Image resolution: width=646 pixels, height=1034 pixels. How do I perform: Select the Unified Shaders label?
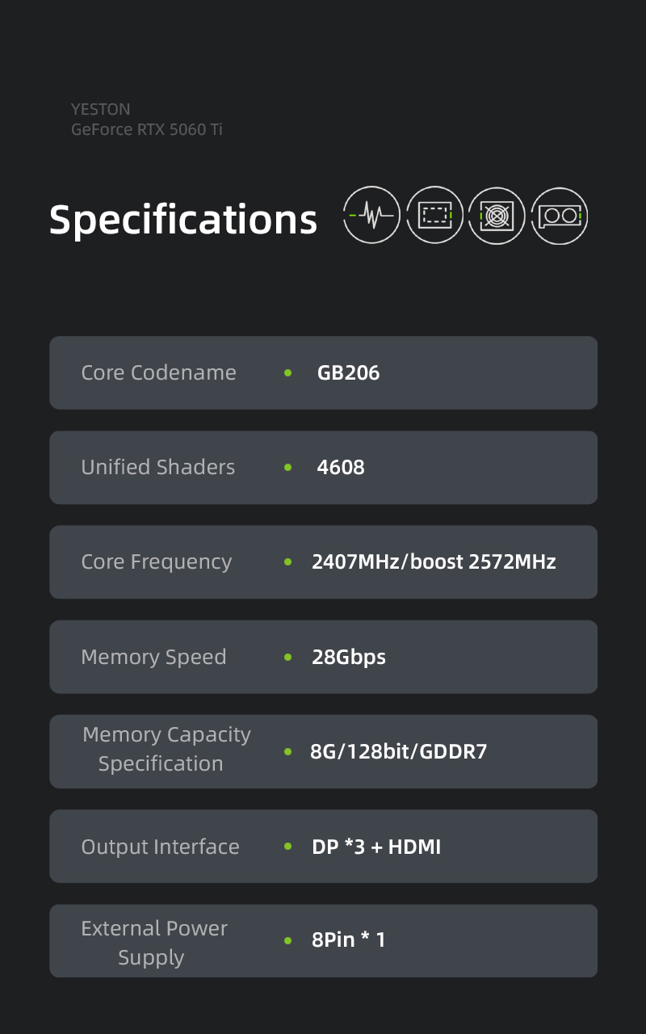[x=158, y=467]
